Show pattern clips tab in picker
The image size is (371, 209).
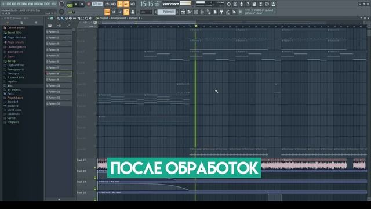pyautogui.click(x=50, y=26)
